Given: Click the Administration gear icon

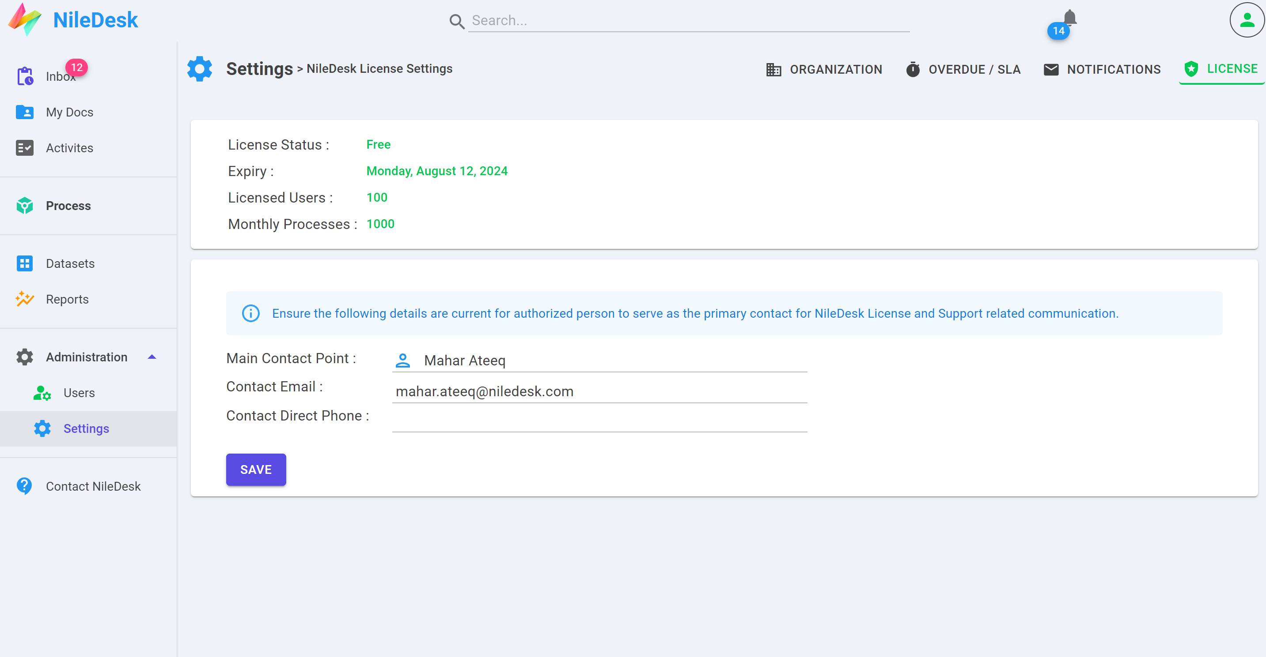Looking at the screenshot, I should coord(25,357).
